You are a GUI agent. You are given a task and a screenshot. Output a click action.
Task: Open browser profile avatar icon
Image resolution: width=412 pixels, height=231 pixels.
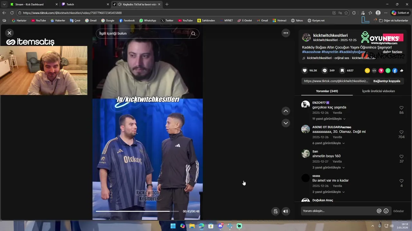point(378,13)
